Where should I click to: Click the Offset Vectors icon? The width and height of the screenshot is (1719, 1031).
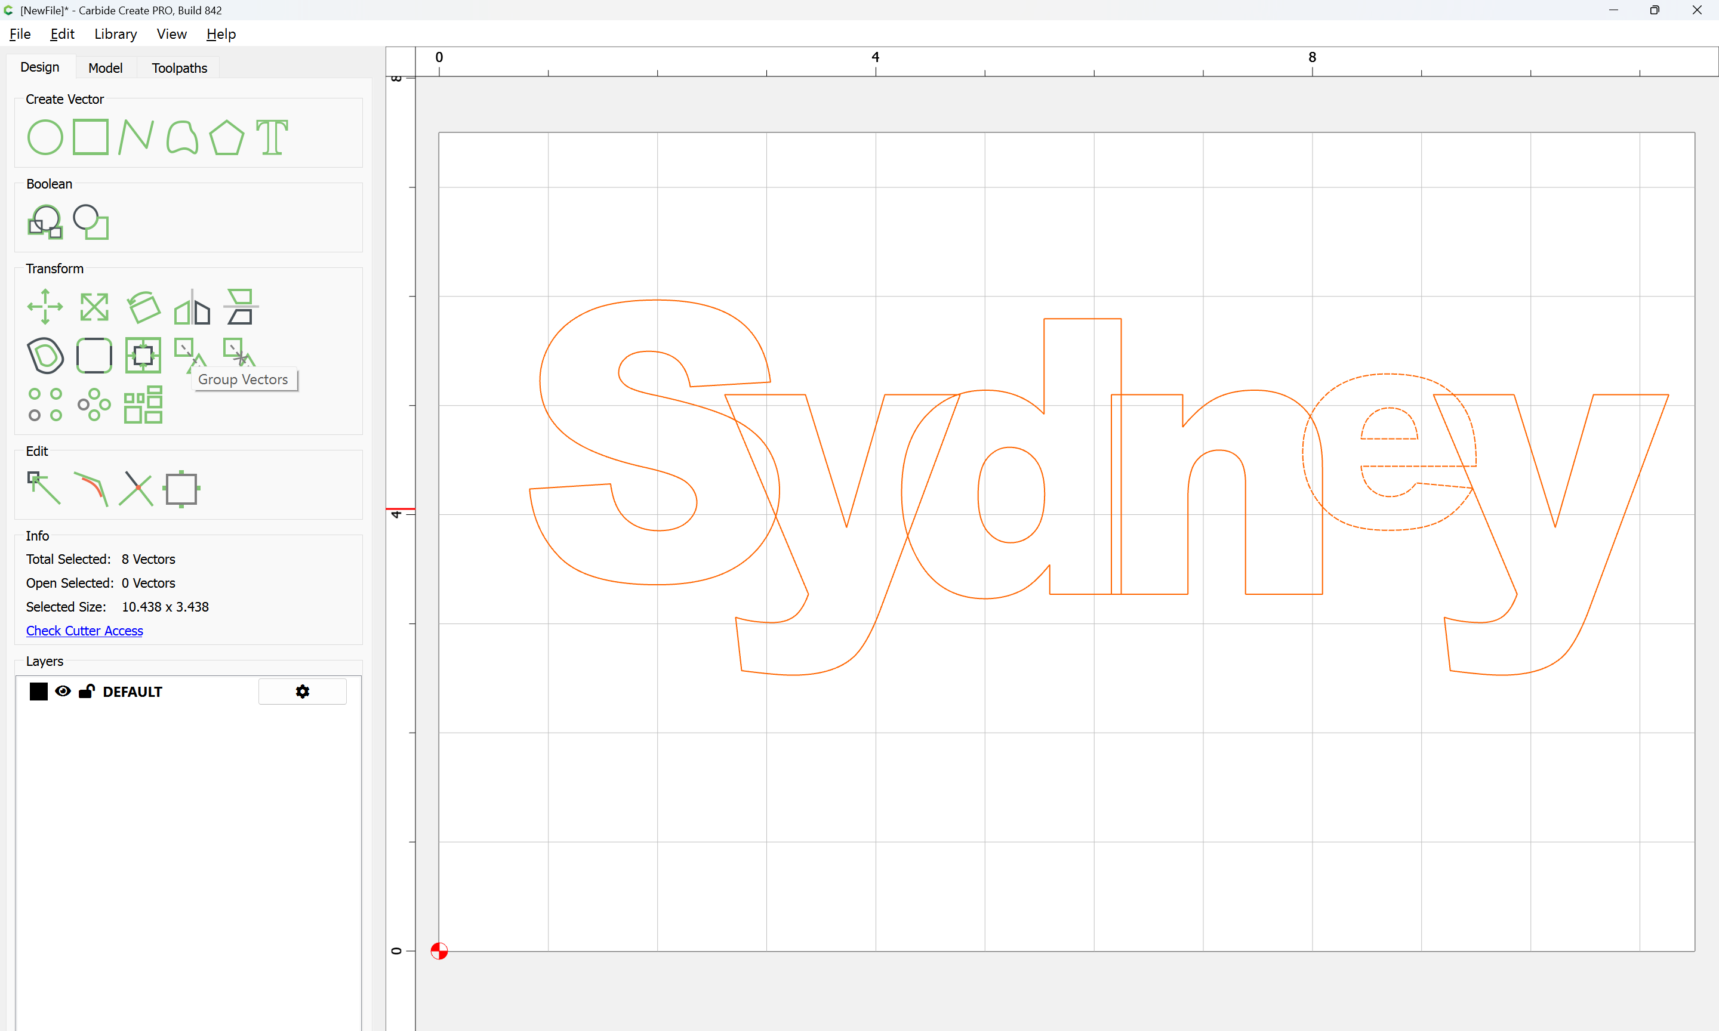(45, 356)
